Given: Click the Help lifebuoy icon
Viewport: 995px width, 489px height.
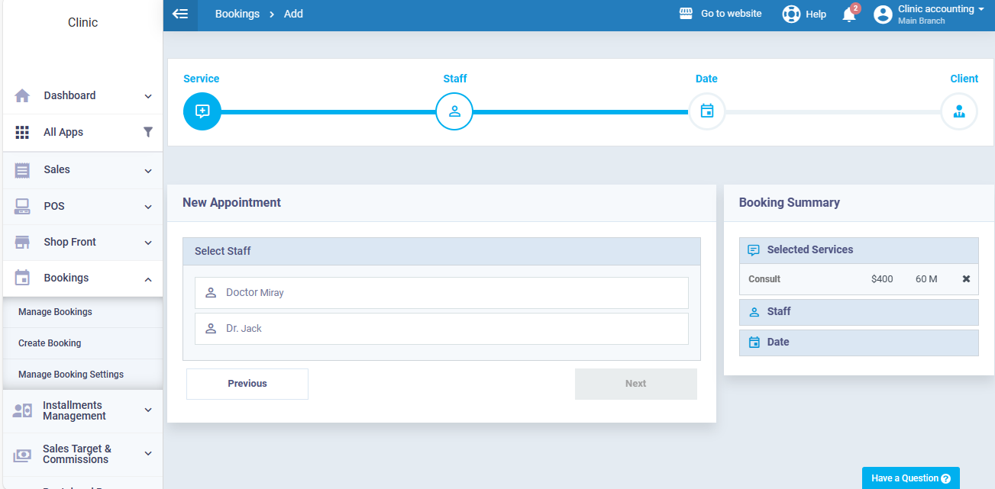Looking at the screenshot, I should 791,14.
